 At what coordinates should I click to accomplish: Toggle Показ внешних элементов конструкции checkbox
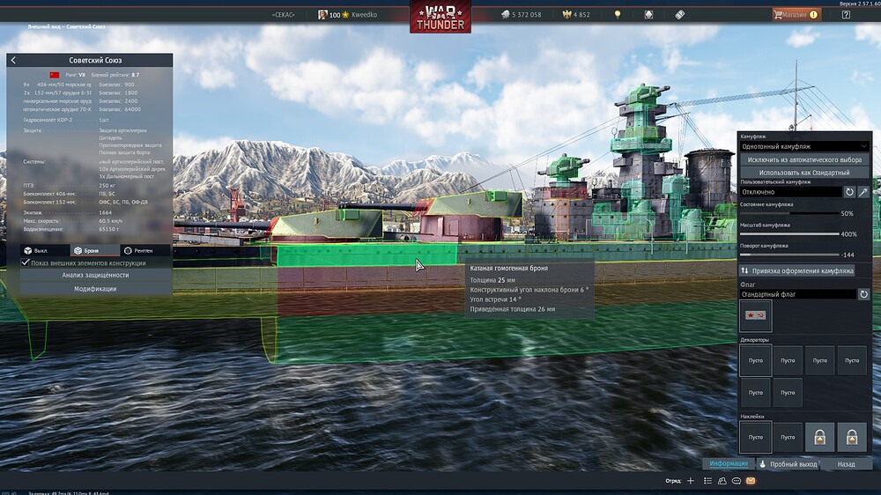pos(26,262)
